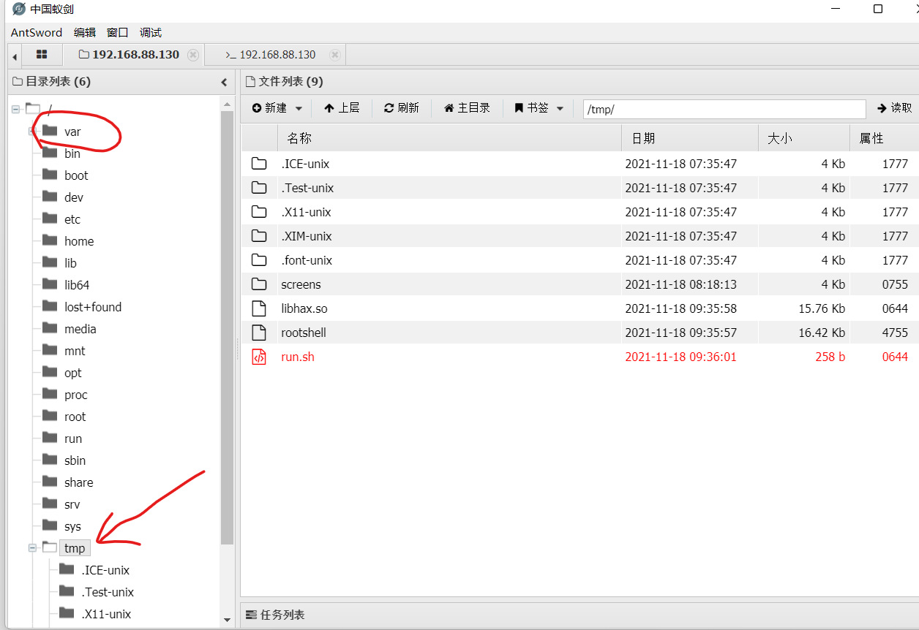The height and width of the screenshot is (630, 919).
Task: Close the 192.168.88.130 file manager tab
Action: (193, 55)
